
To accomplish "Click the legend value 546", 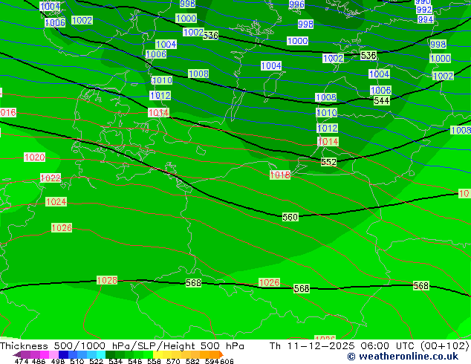I will pos(135,361).
